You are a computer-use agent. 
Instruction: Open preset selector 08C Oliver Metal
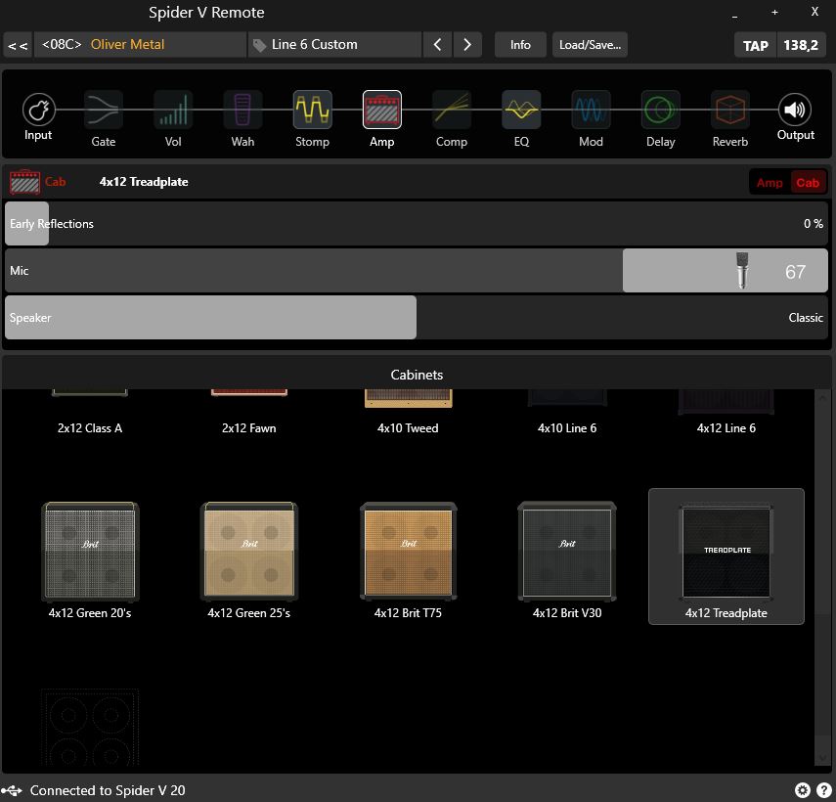[140, 45]
